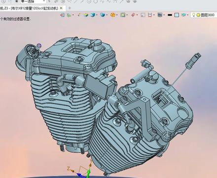Viewport: 217px width, 178px height.
Task: Click the green framed picture view icon
Action: (x=123, y=15)
